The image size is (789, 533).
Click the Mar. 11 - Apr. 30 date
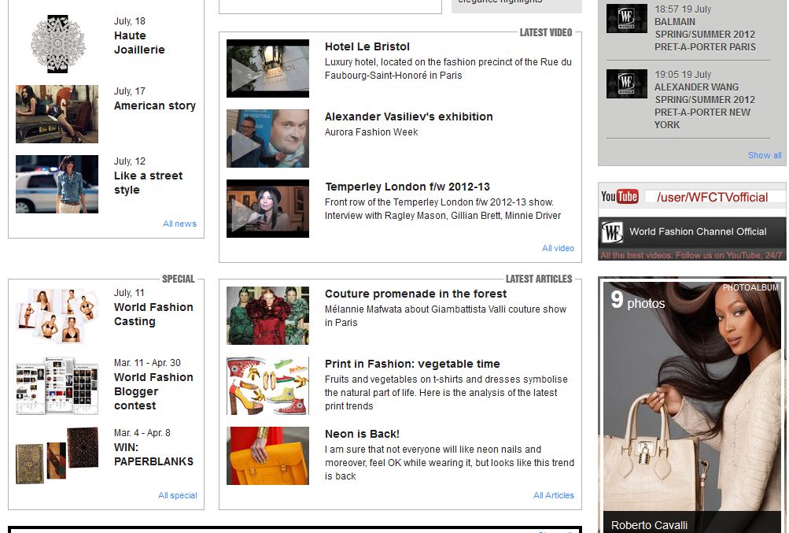(147, 363)
